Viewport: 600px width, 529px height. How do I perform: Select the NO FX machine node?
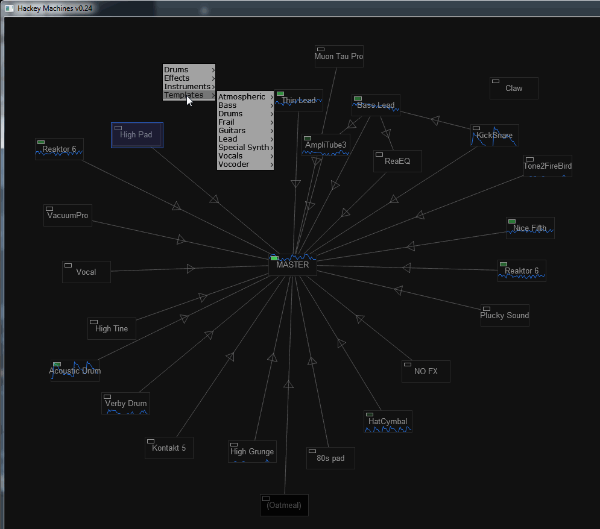pyautogui.click(x=426, y=371)
